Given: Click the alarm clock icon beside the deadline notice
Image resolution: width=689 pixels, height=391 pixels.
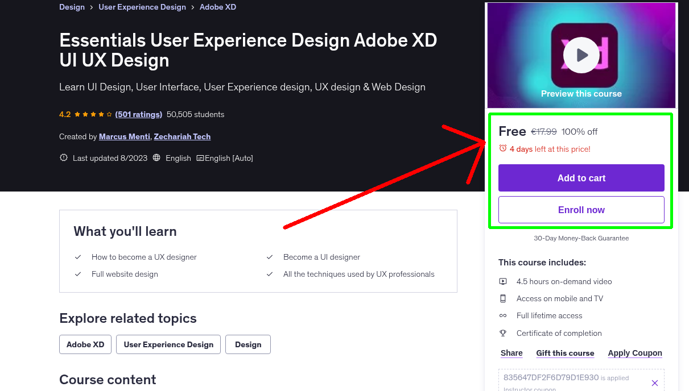Looking at the screenshot, I should tap(502, 147).
